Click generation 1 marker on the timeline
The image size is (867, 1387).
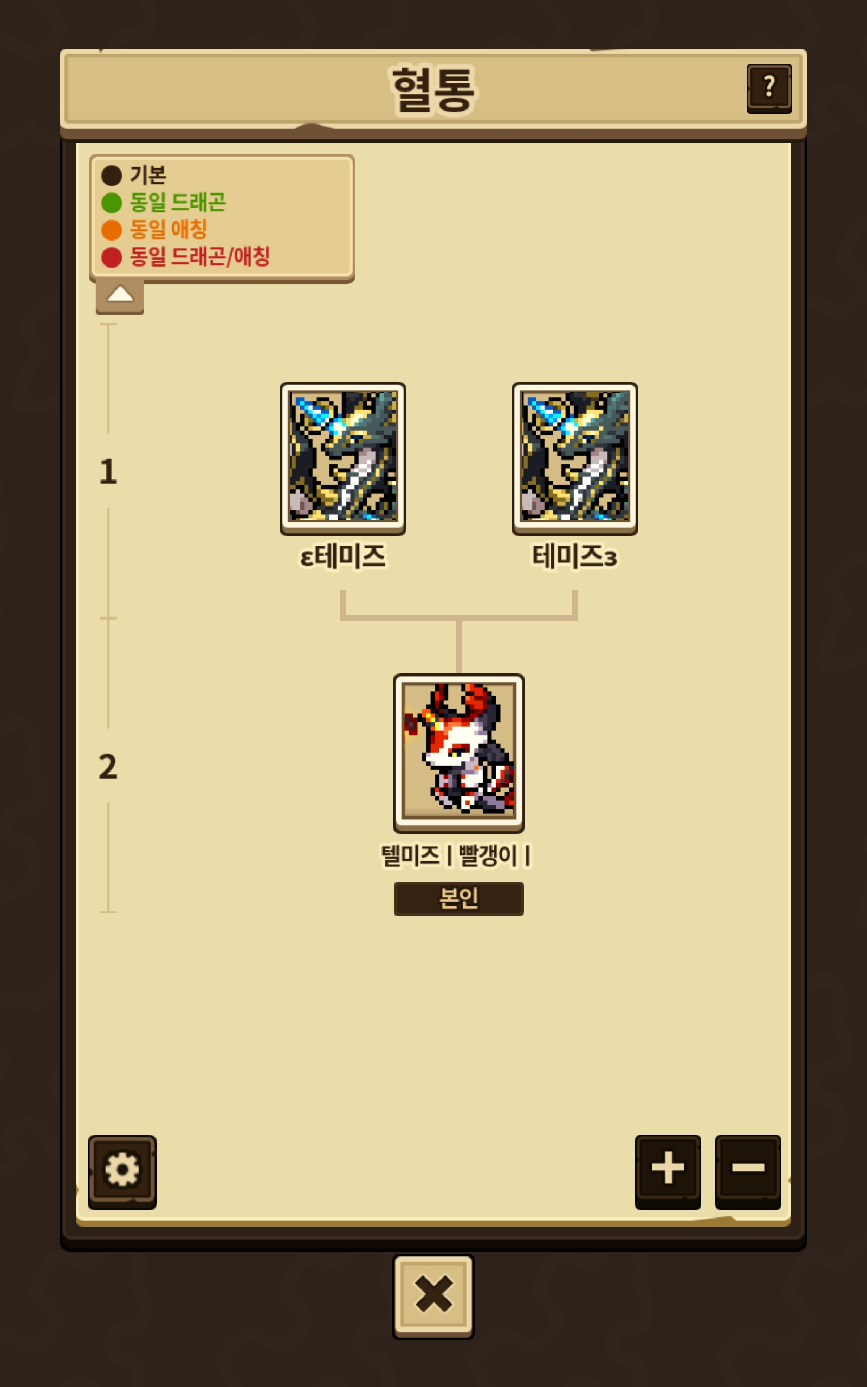point(108,472)
